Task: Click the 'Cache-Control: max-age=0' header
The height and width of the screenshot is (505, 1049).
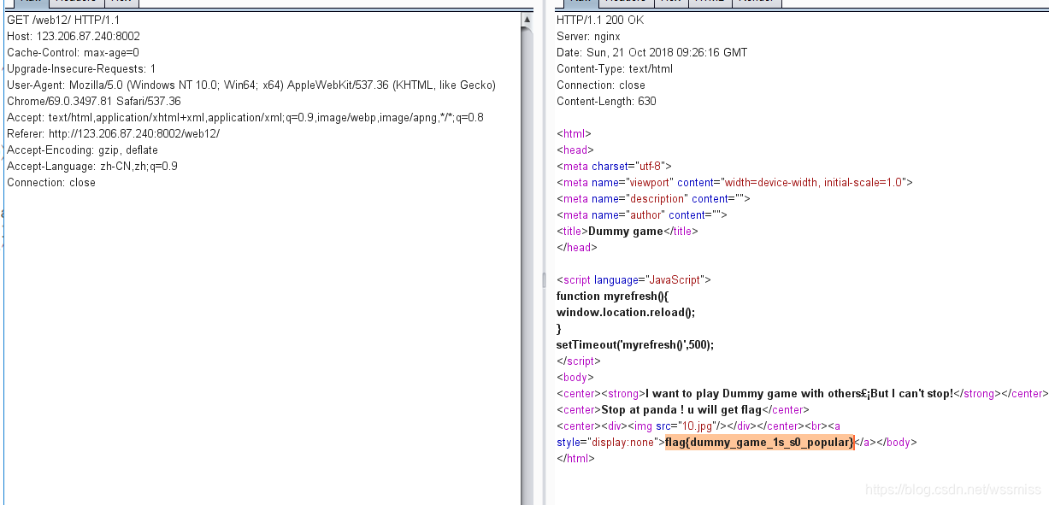Action: click(73, 52)
